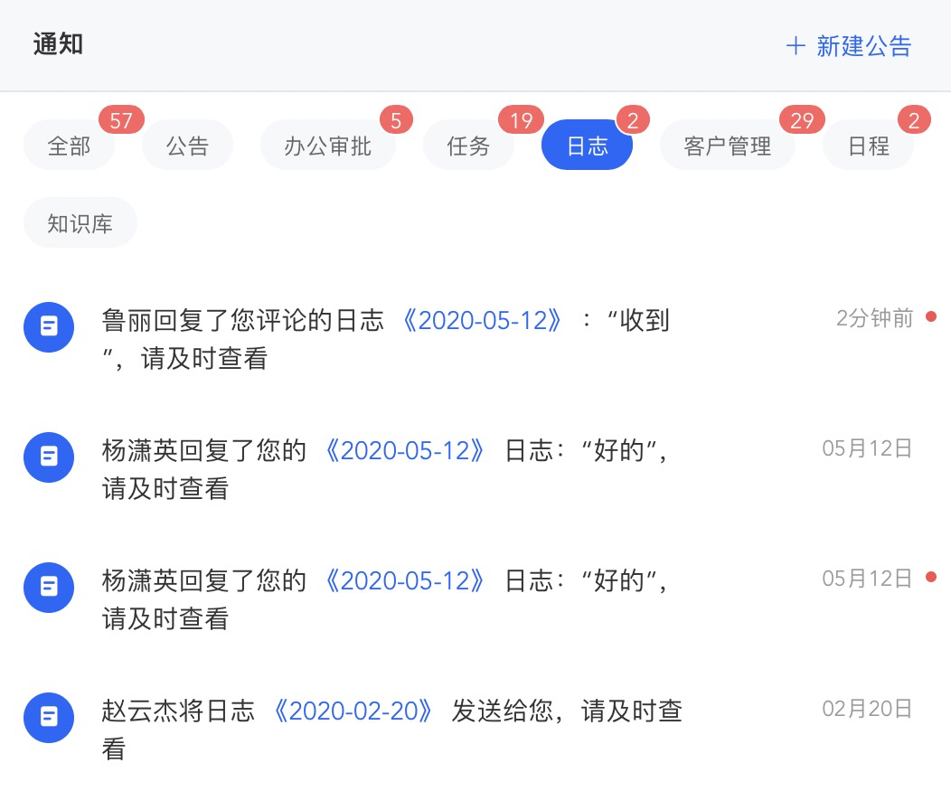Image resolution: width=951 pixels, height=810 pixels.
Task: Click the red badge showing 19
Action: [x=521, y=120]
